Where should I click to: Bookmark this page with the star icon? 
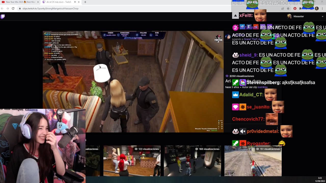pos(288,8)
